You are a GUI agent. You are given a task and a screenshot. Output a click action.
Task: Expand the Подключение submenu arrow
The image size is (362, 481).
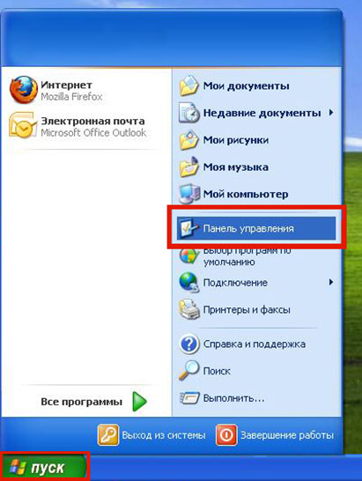(331, 282)
